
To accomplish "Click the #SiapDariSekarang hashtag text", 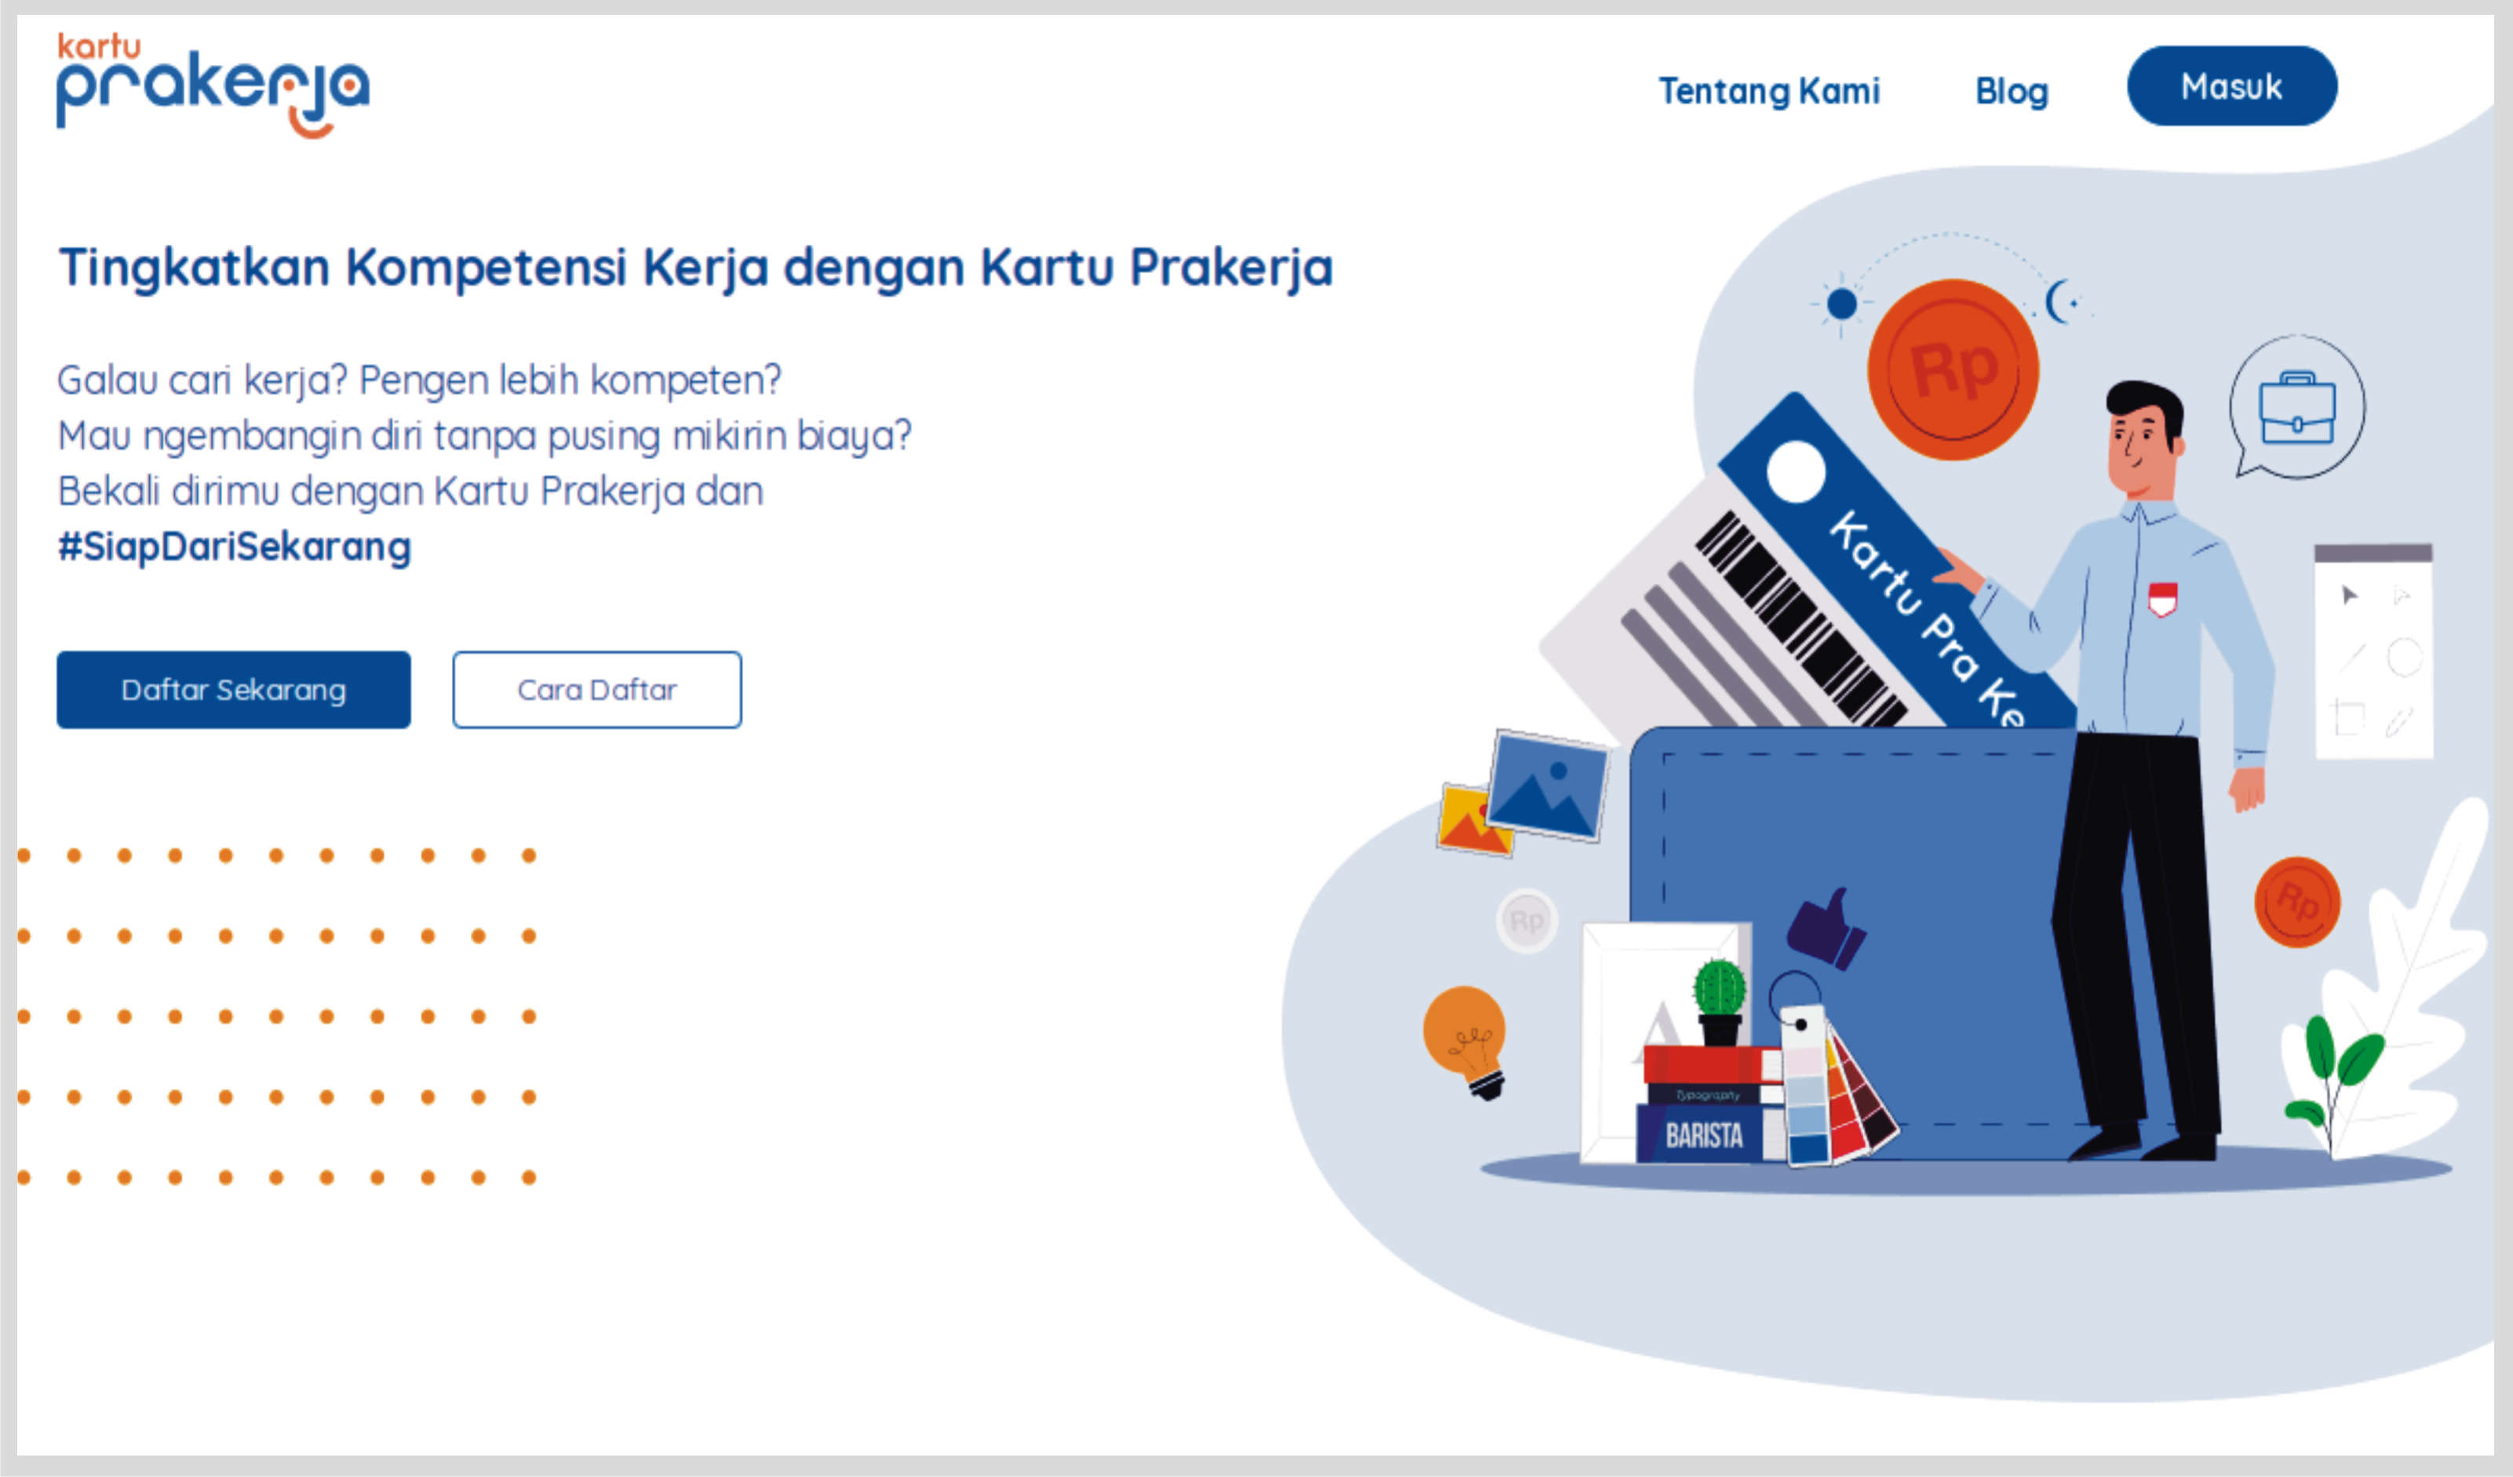I will [235, 546].
